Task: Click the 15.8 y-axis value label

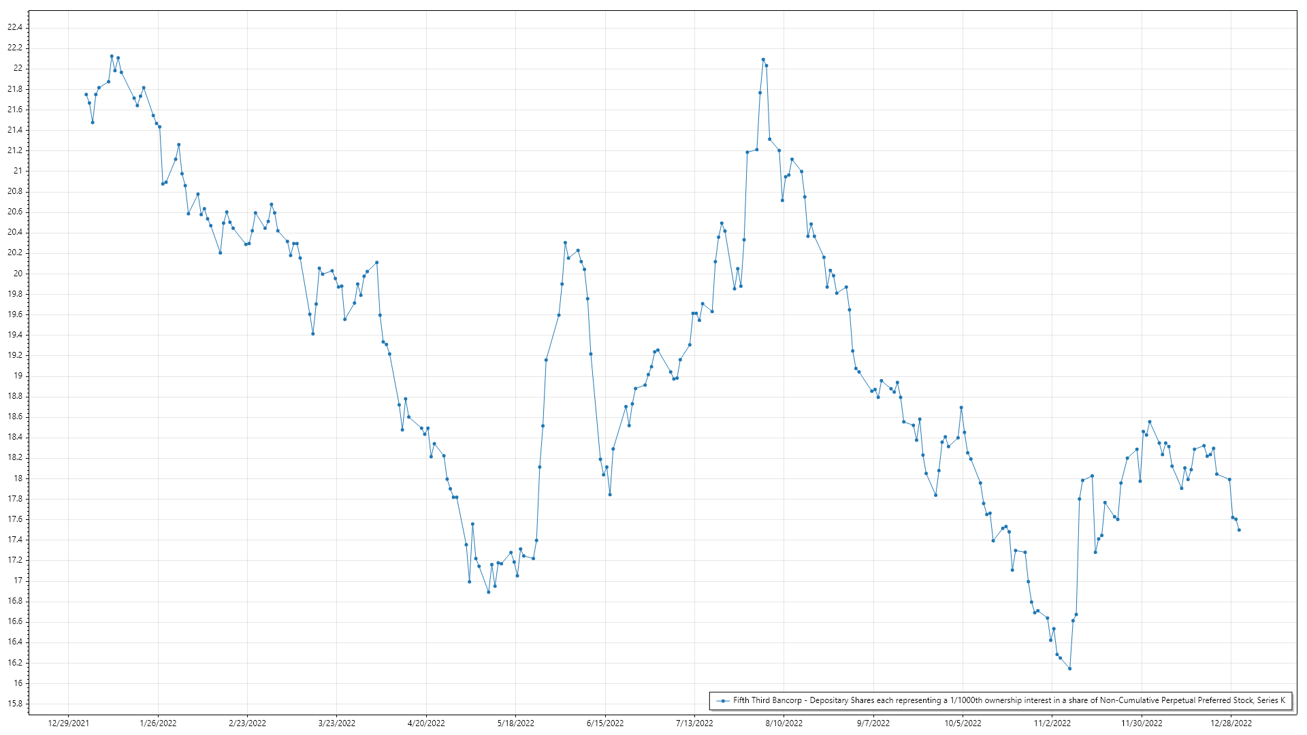Action: (14, 704)
